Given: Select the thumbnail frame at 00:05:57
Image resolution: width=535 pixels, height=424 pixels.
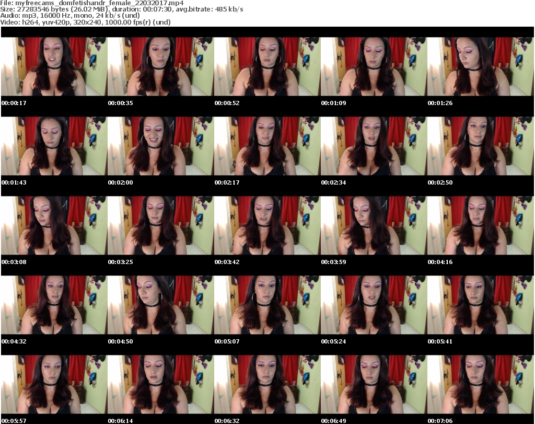Looking at the screenshot, I should pos(54,385).
